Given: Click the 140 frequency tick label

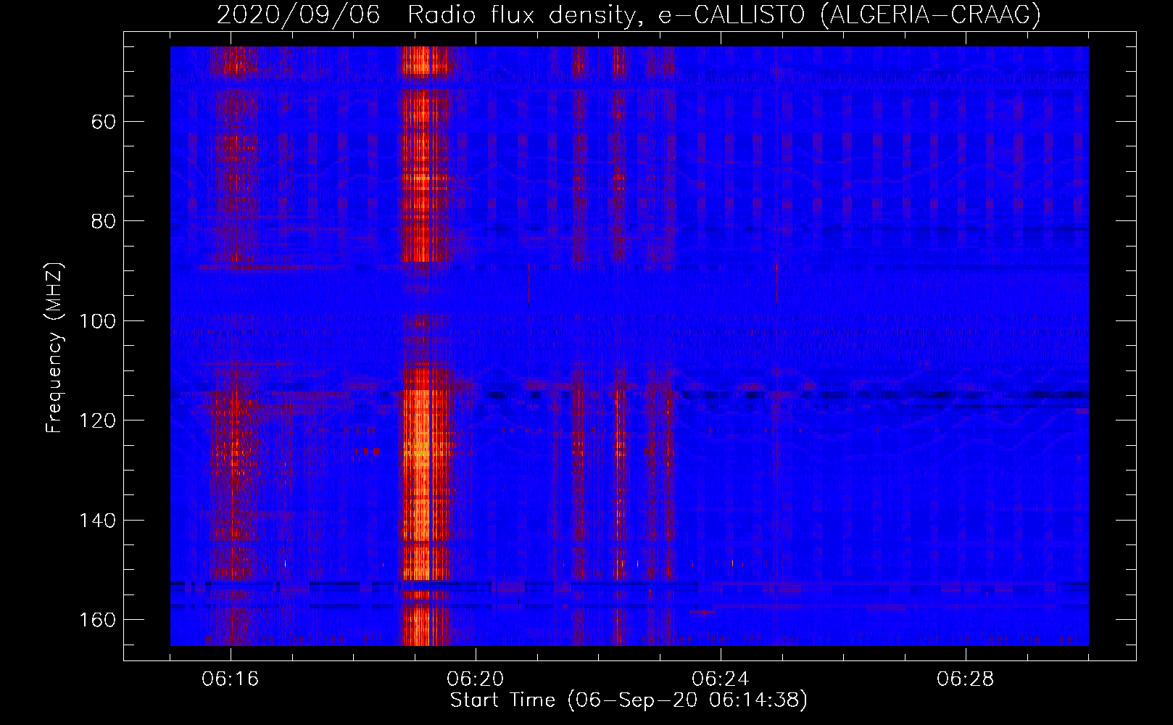Looking at the screenshot, I should point(97,521).
